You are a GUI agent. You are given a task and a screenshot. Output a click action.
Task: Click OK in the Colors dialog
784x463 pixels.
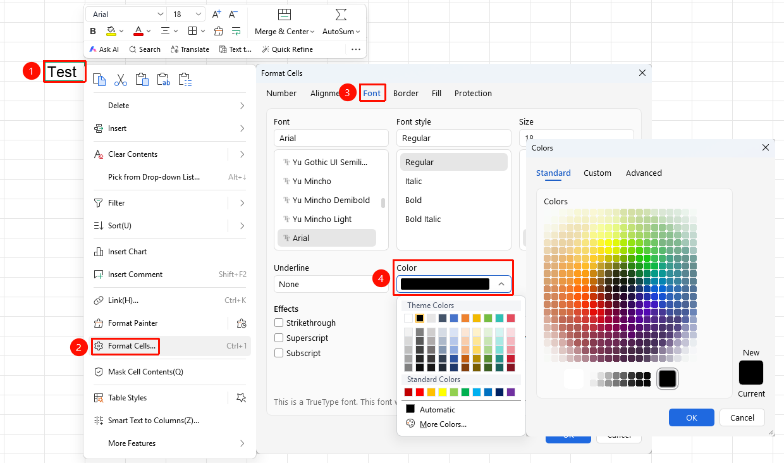click(x=692, y=417)
